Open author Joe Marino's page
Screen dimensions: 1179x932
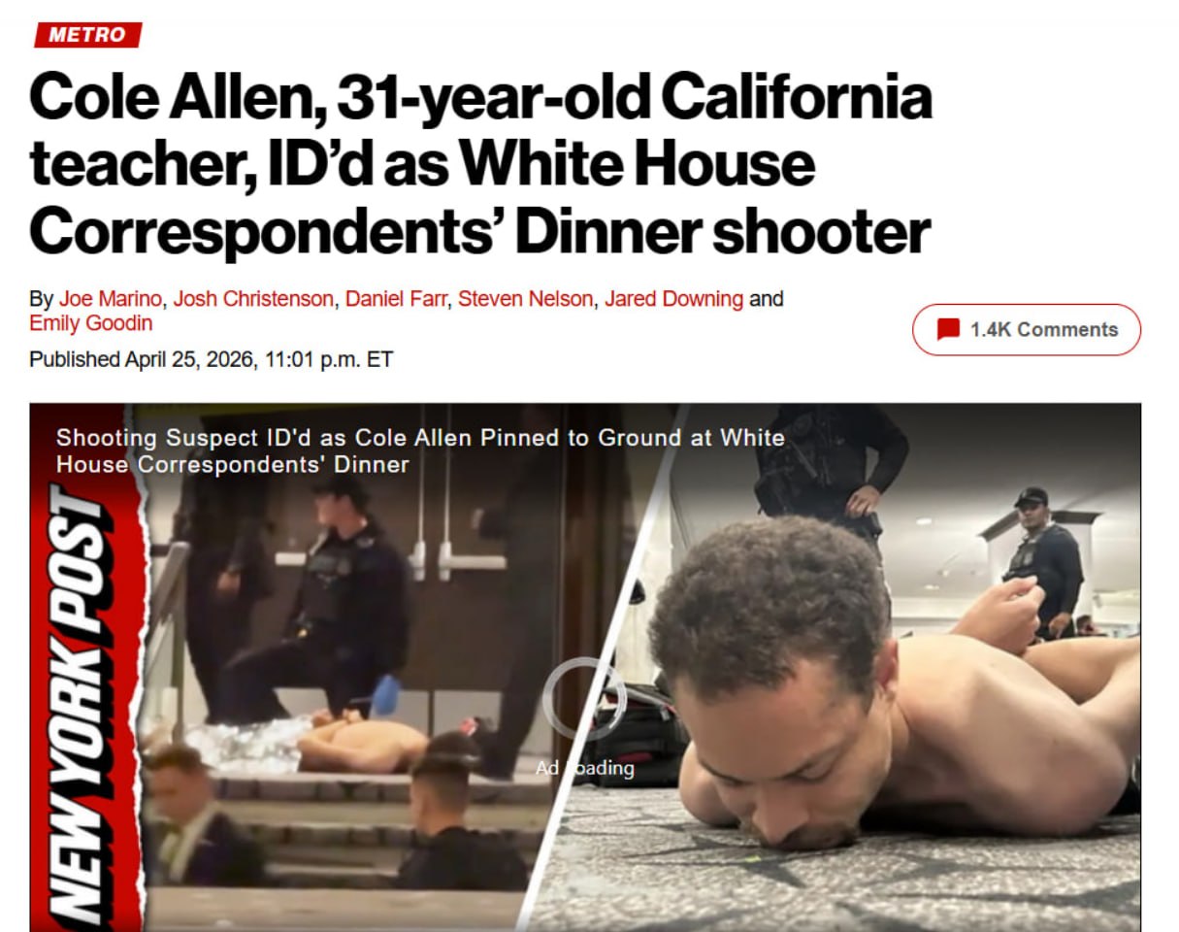(x=110, y=299)
